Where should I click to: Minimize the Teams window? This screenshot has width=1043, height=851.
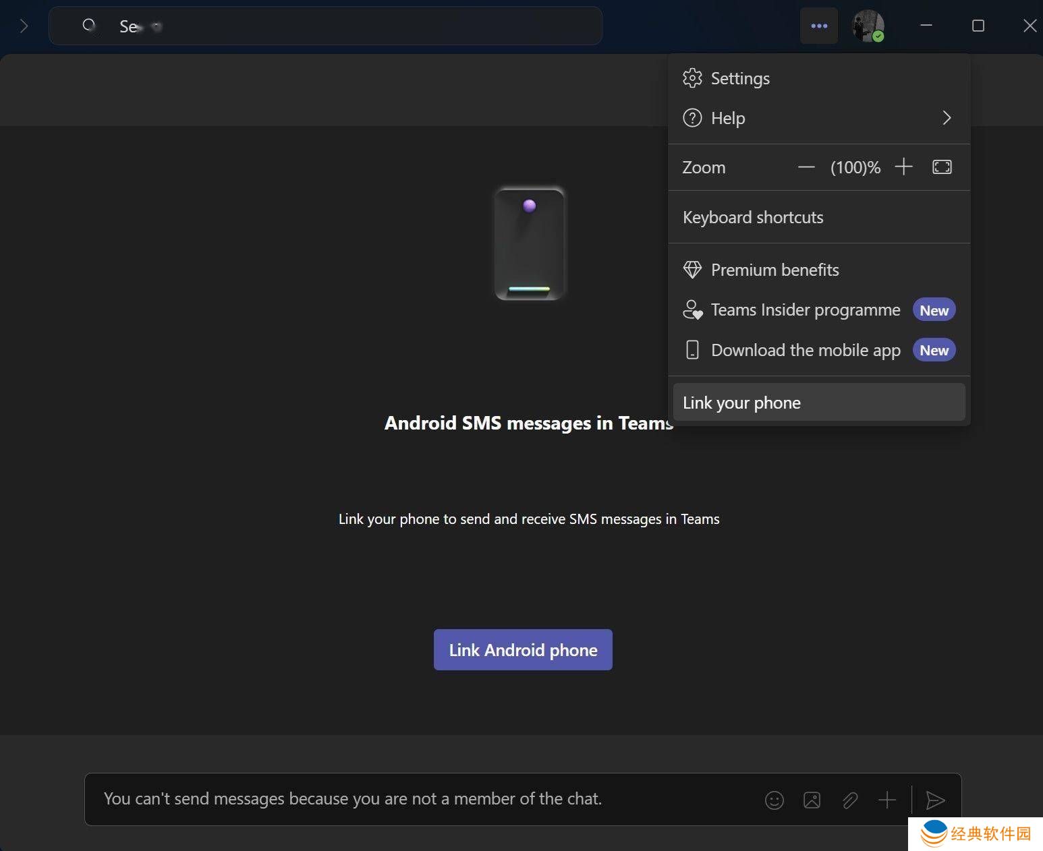[926, 26]
